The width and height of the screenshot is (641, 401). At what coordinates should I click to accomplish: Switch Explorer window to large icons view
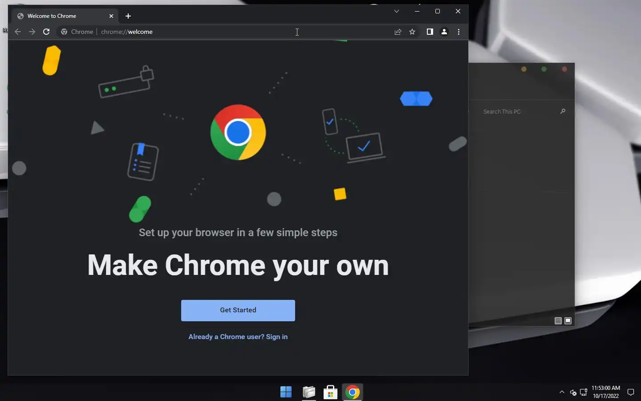pyautogui.click(x=568, y=321)
